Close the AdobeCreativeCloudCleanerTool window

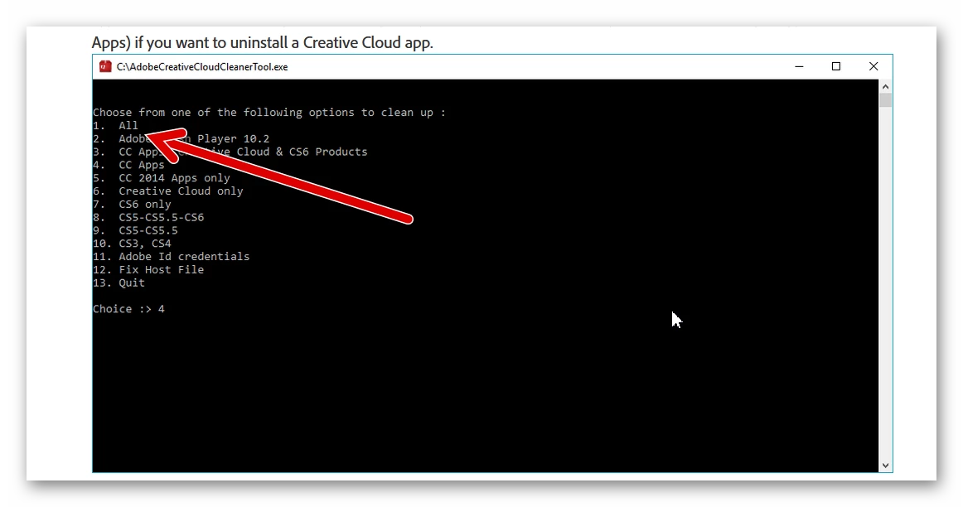(873, 66)
